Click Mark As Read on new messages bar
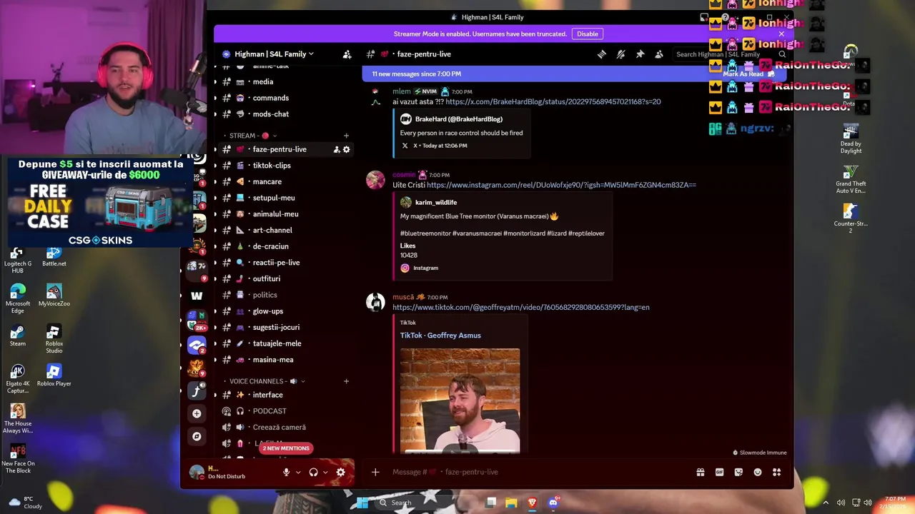915x514 pixels. [x=748, y=74]
